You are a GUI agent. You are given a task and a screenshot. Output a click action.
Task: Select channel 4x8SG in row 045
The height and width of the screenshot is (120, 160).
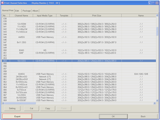(21, 37)
